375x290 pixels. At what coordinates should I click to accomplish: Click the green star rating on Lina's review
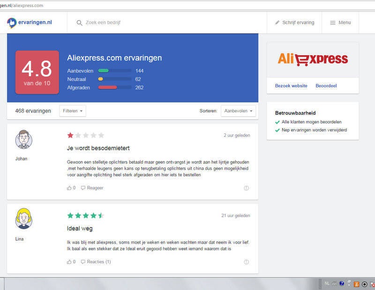point(86,216)
